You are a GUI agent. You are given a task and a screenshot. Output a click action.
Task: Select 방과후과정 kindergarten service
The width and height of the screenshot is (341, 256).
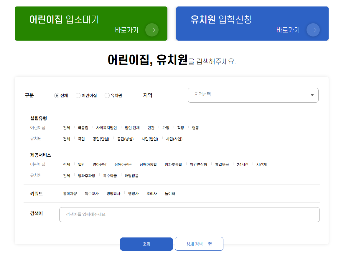(87, 176)
